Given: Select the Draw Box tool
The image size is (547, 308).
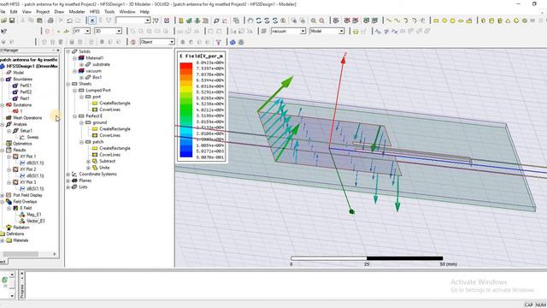Looking at the screenshot, I should [x=484, y=21].
